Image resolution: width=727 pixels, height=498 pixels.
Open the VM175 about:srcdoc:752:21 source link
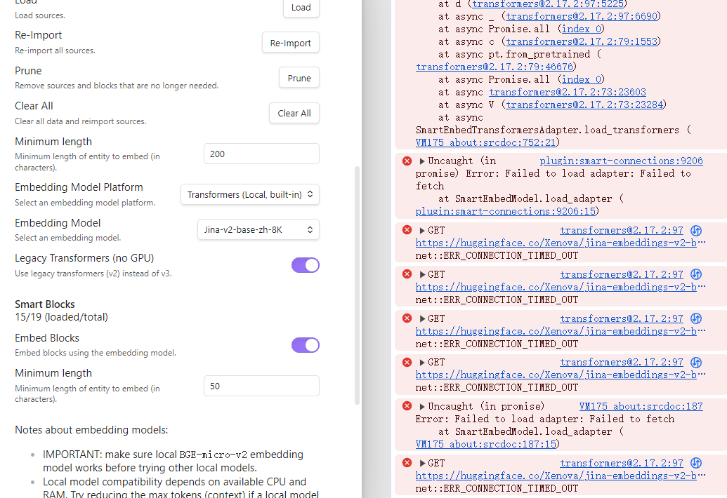point(485,142)
